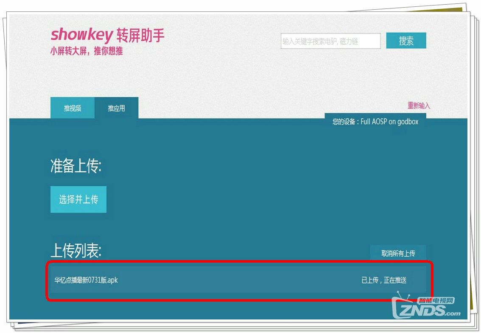Click slogan 小屏转大屏，推你想推
The height and width of the screenshot is (333, 481).
[87, 51]
